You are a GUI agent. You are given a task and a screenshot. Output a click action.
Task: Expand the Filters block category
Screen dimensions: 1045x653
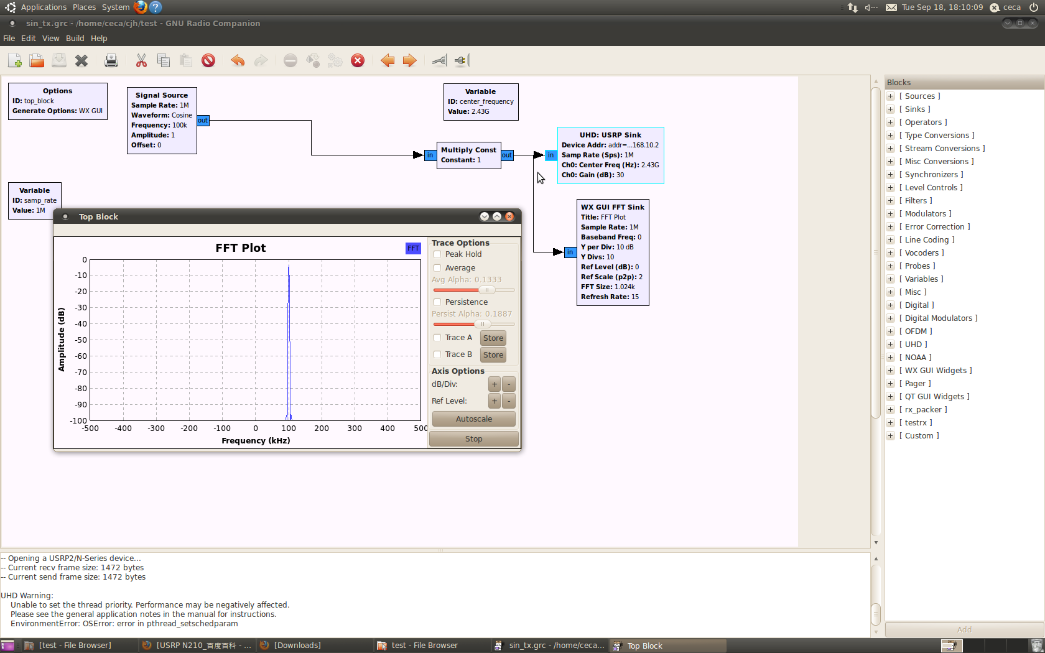pos(891,201)
